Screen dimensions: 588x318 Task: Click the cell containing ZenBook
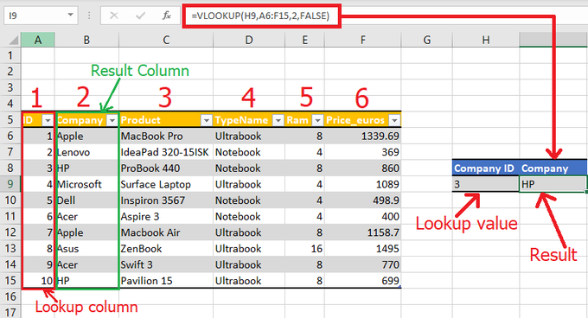pyautogui.click(x=166, y=249)
